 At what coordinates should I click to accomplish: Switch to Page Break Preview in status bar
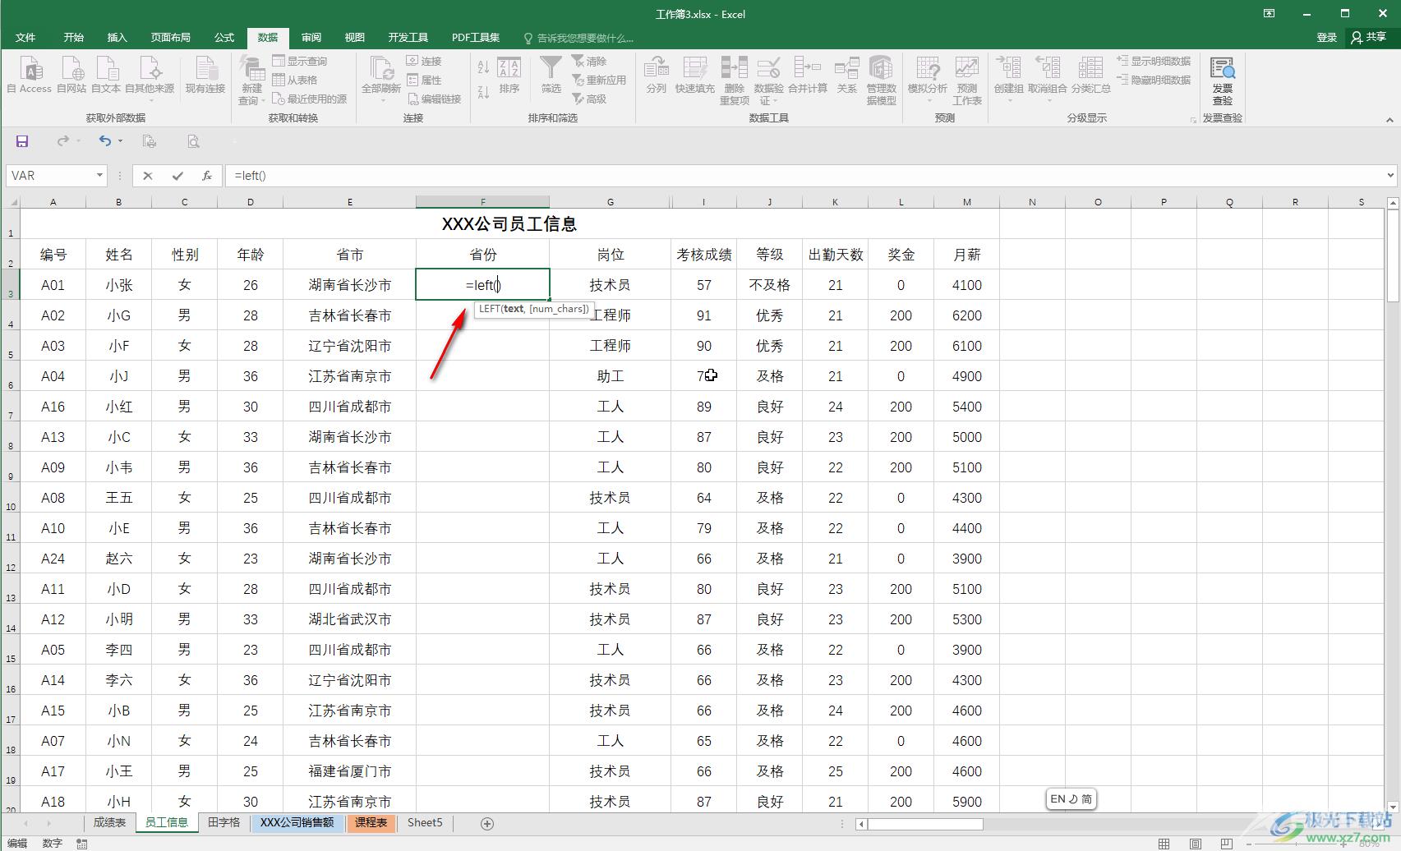[1226, 844]
